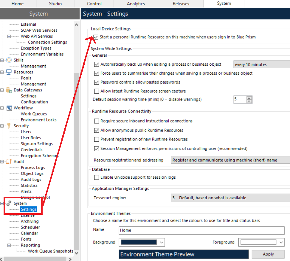Click tree scrollbar up arrow

tap(77, 25)
